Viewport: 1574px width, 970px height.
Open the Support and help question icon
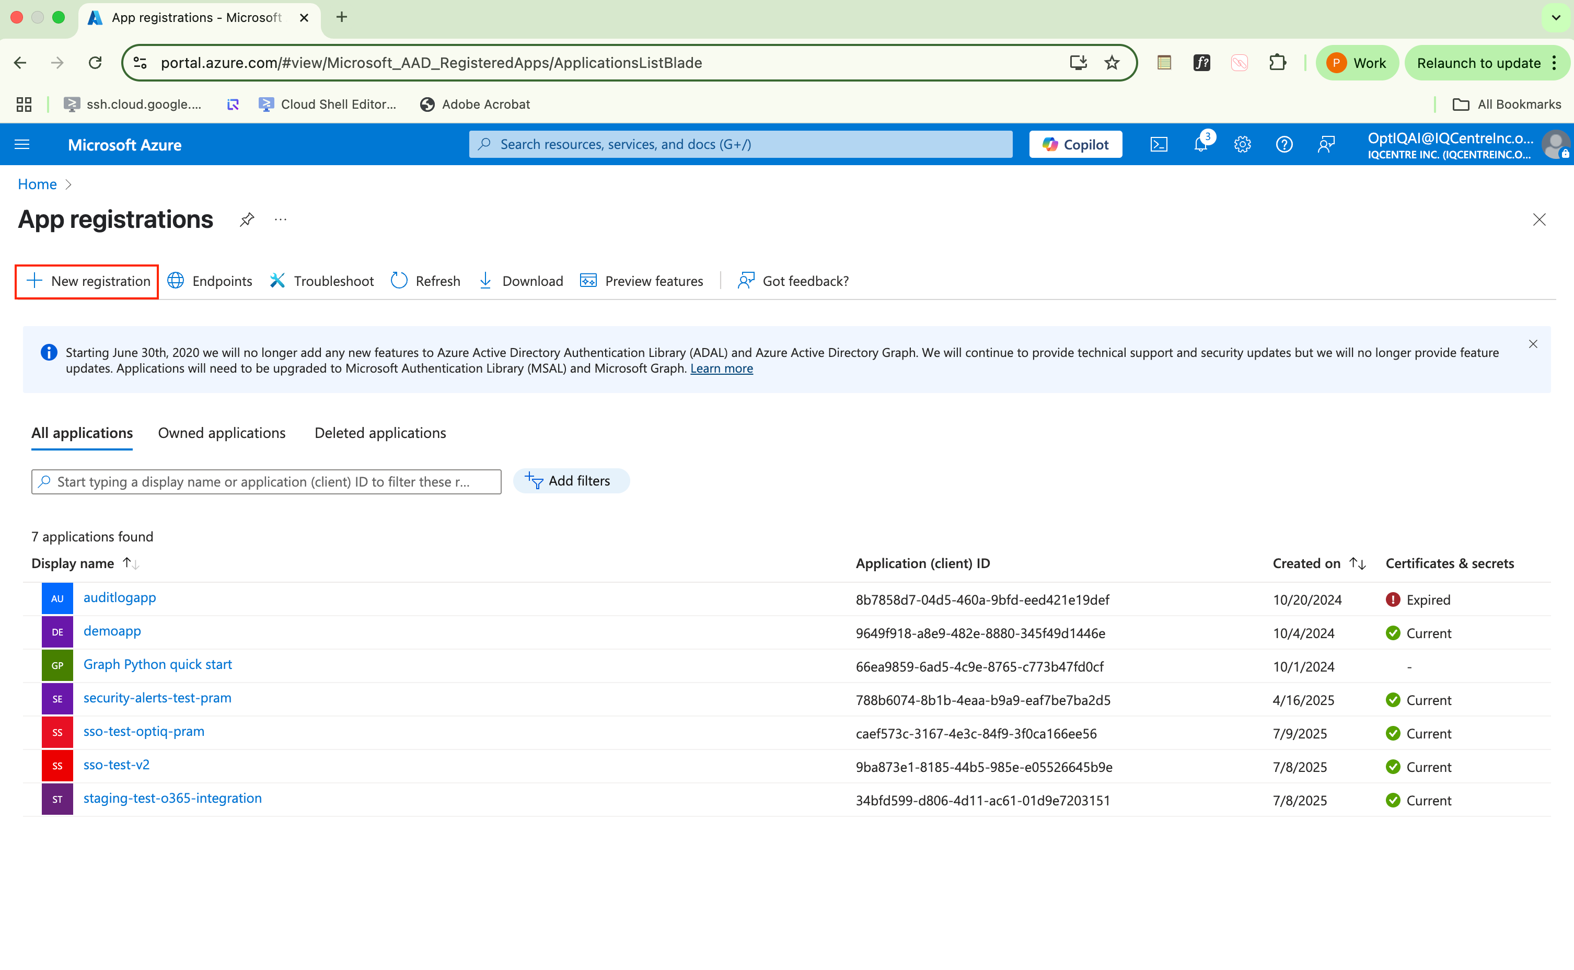click(x=1284, y=144)
